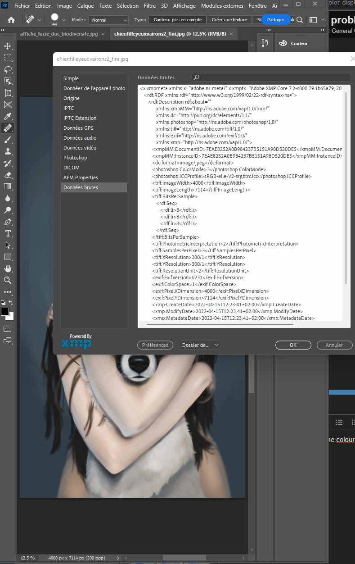Open the Mode Normal dropdown

108,20
